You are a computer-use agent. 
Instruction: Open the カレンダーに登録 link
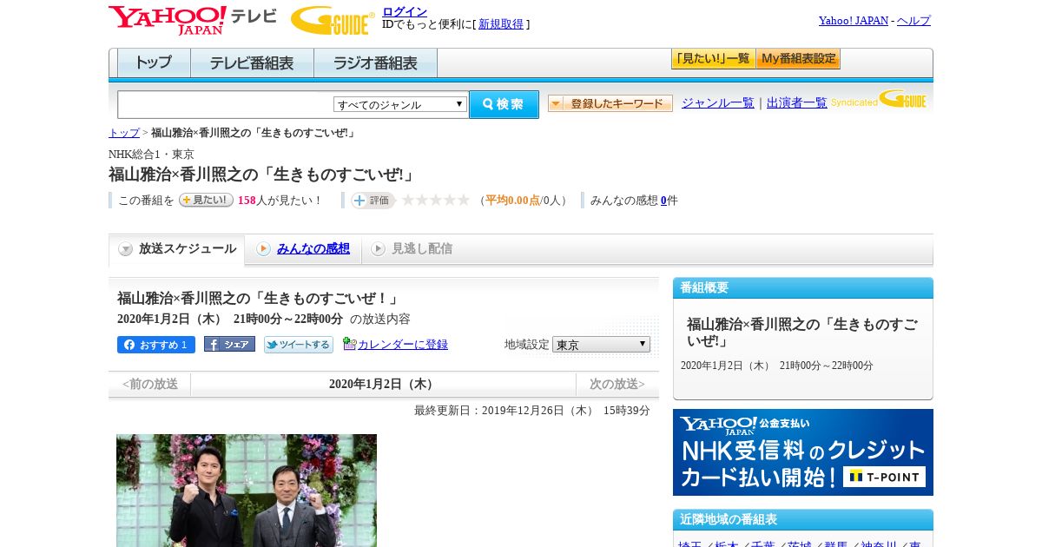pyautogui.click(x=403, y=345)
